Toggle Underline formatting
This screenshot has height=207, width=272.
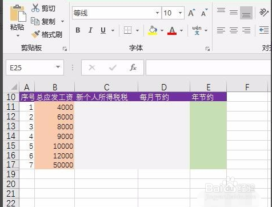103,30
